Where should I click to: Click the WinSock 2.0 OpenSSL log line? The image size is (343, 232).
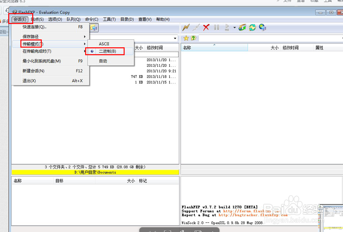point(222,223)
